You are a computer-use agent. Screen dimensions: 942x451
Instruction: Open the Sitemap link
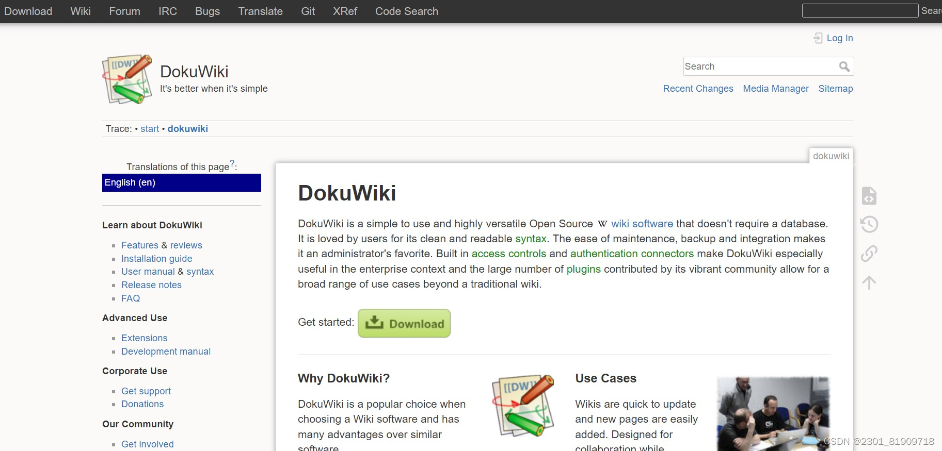point(836,89)
